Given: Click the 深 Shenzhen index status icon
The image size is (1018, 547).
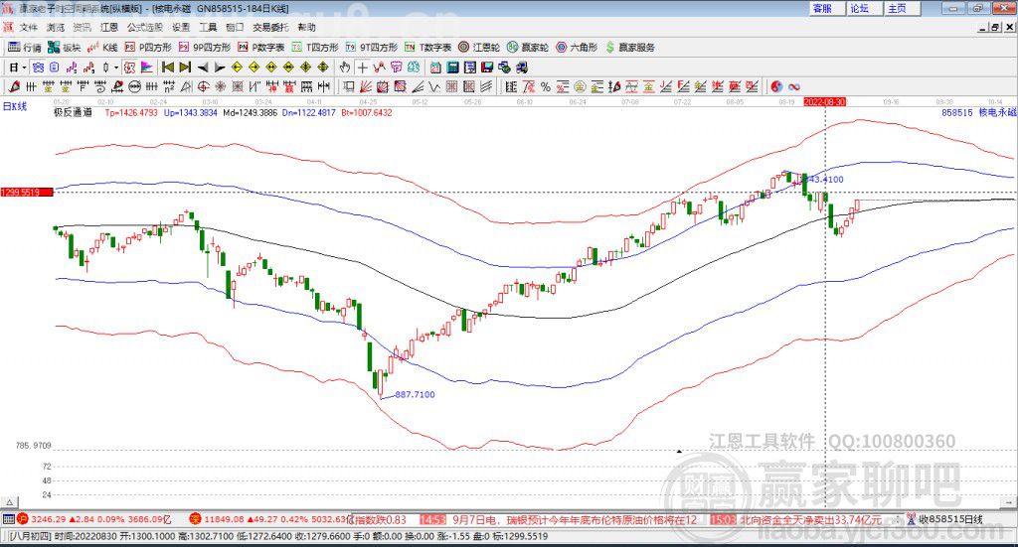Looking at the screenshot, I should pyautogui.click(x=195, y=519).
